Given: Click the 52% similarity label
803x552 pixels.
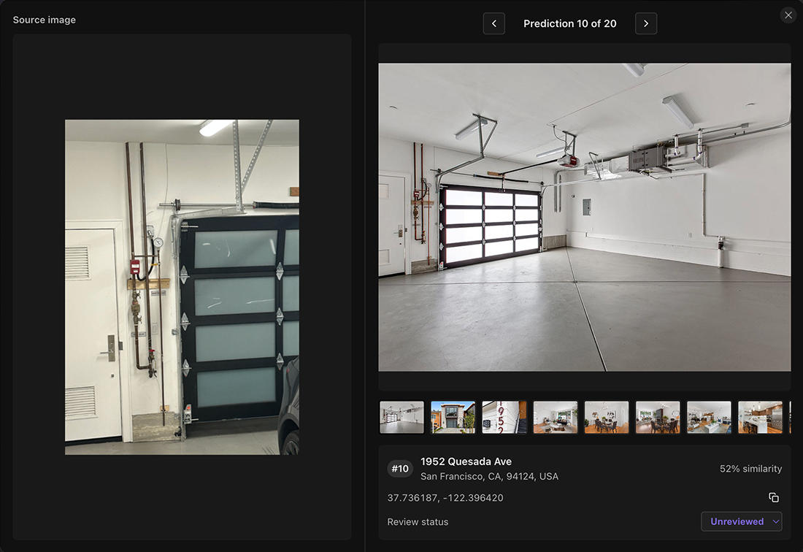Looking at the screenshot, I should 750,469.
